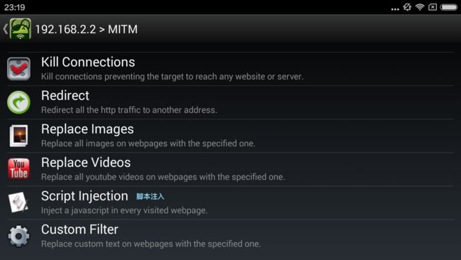Choose Custom Filter entry
Viewport: 461px width, 260px height.
pyautogui.click(x=230, y=236)
